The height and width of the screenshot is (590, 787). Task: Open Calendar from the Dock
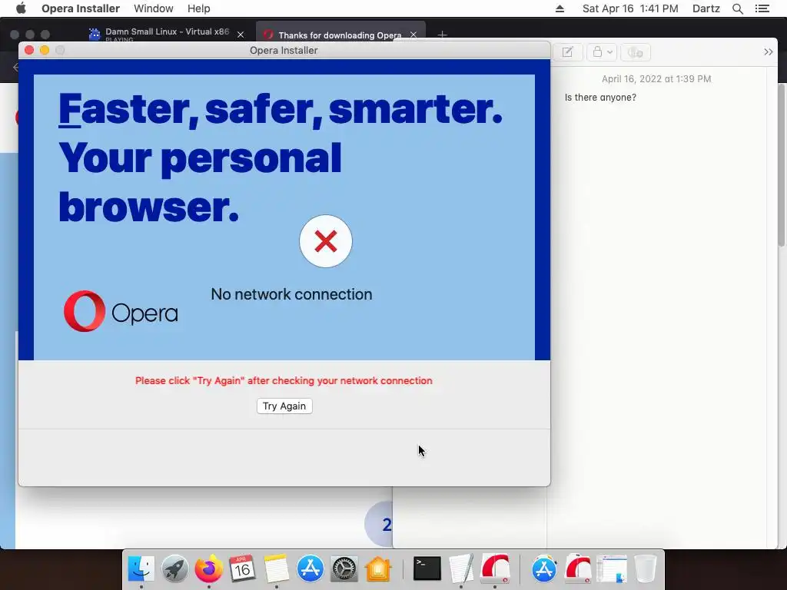pos(242,568)
